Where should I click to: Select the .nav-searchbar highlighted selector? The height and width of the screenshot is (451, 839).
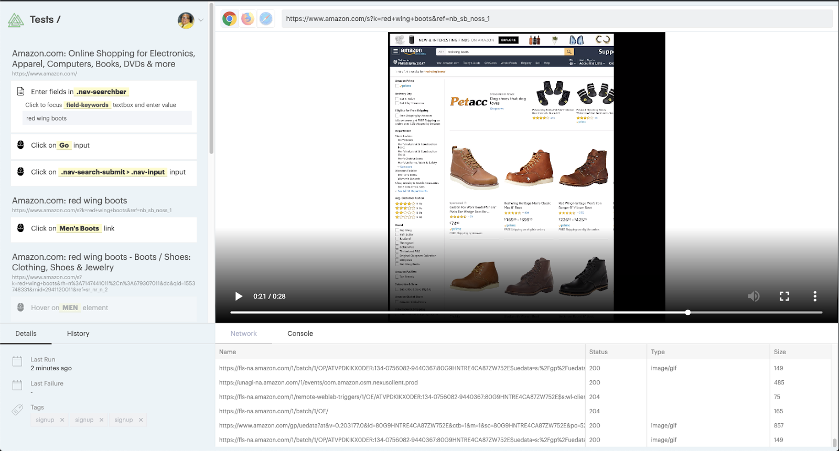tap(102, 92)
